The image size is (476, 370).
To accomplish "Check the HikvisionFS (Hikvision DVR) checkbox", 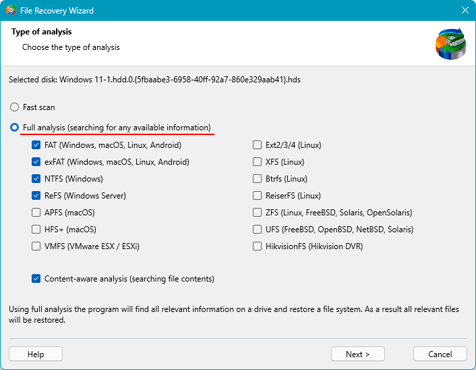I will click(257, 246).
